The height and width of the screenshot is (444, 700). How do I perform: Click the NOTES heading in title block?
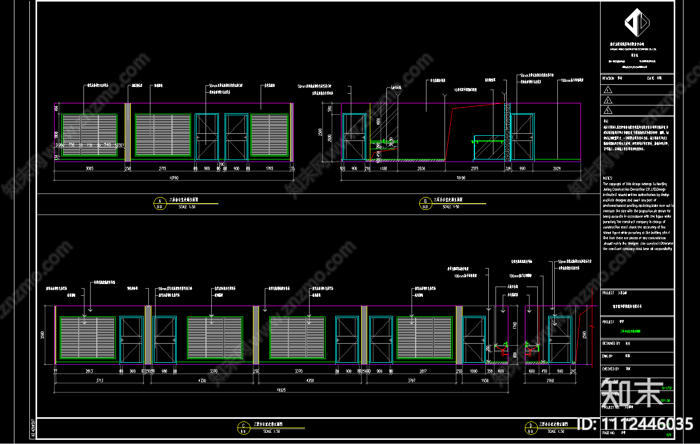pyautogui.click(x=608, y=179)
